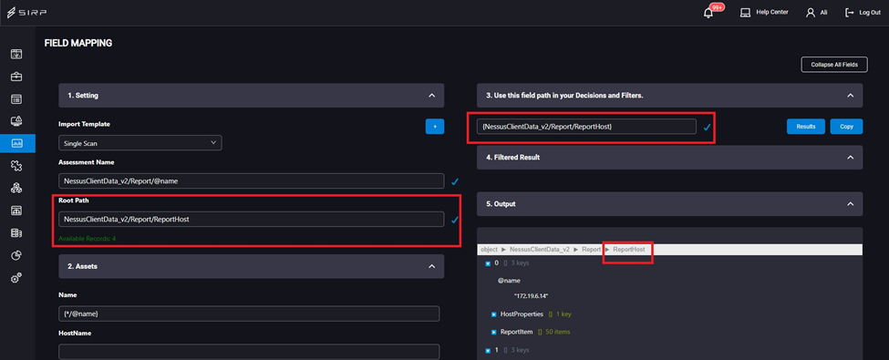Open the pie chart reports icon
Viewport: 889px width, 360px height.
click(16, 255)
